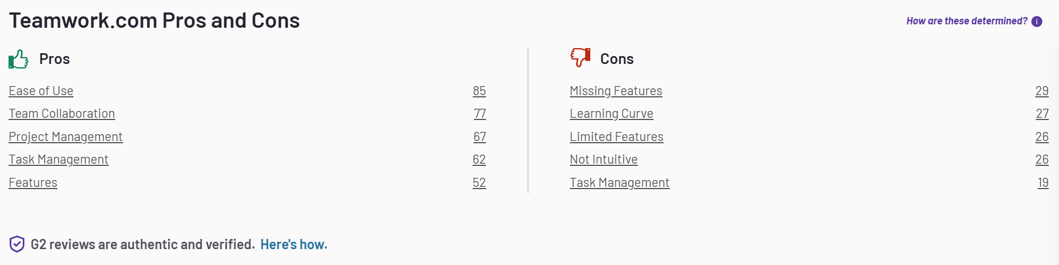Screen dimensions: 1059x265
Task: Click the info icon beside 'How are these determined?'
Action: [1037, 22]
